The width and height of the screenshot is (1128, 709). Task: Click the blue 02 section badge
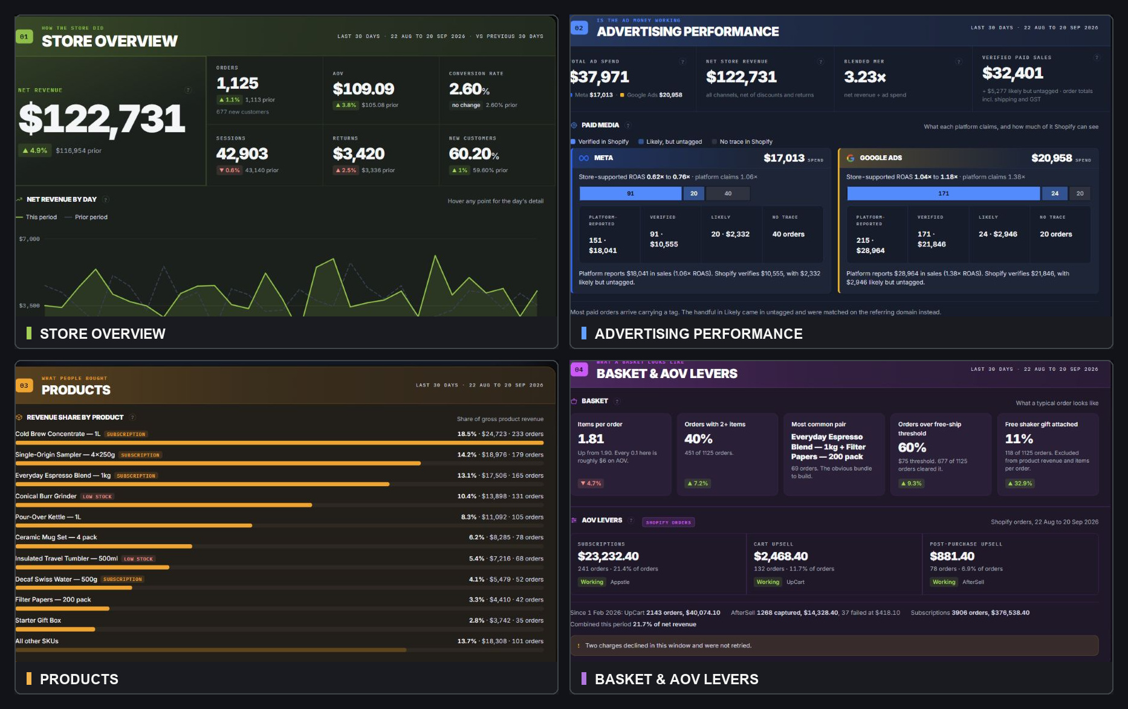click(579, 28)
